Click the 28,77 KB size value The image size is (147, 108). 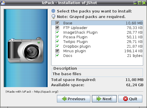coord(135,33)
